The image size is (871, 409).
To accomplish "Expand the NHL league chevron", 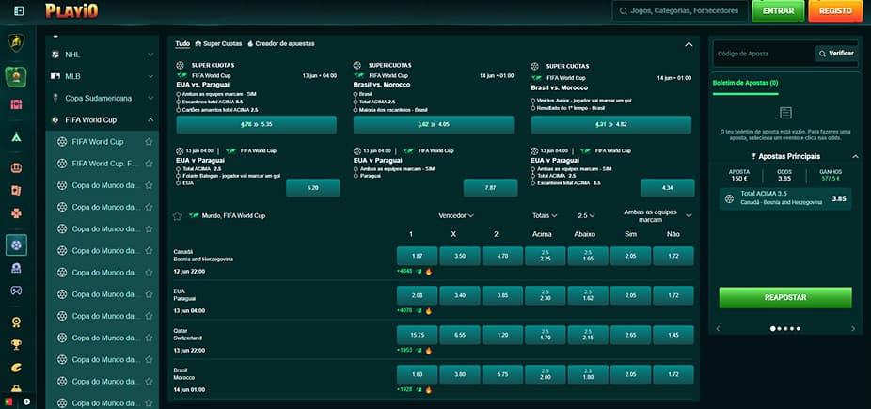I will (x=150, y=55).
